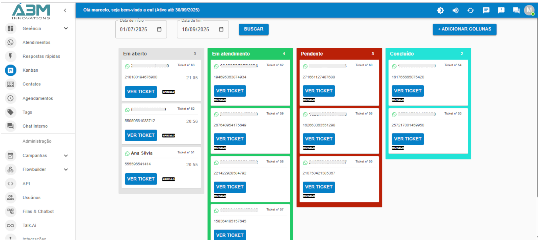
Task: Open calendar picker for Data de início
Action: [159, 29]
